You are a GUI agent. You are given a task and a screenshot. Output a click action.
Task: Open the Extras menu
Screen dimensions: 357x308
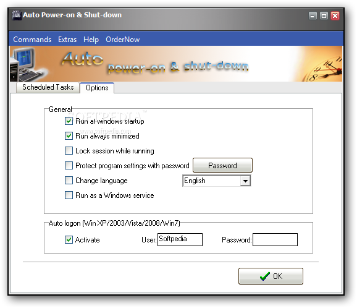click(x=67, y=40)
